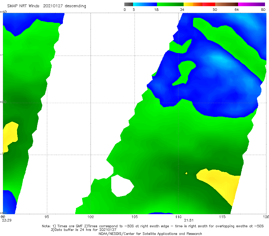The image size is (269, 236).
Task: Click the color bar label 64
Action: 237,9
